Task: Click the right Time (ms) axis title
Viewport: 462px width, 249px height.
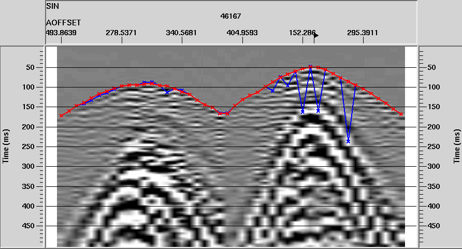Action: [x=456, y=147]
